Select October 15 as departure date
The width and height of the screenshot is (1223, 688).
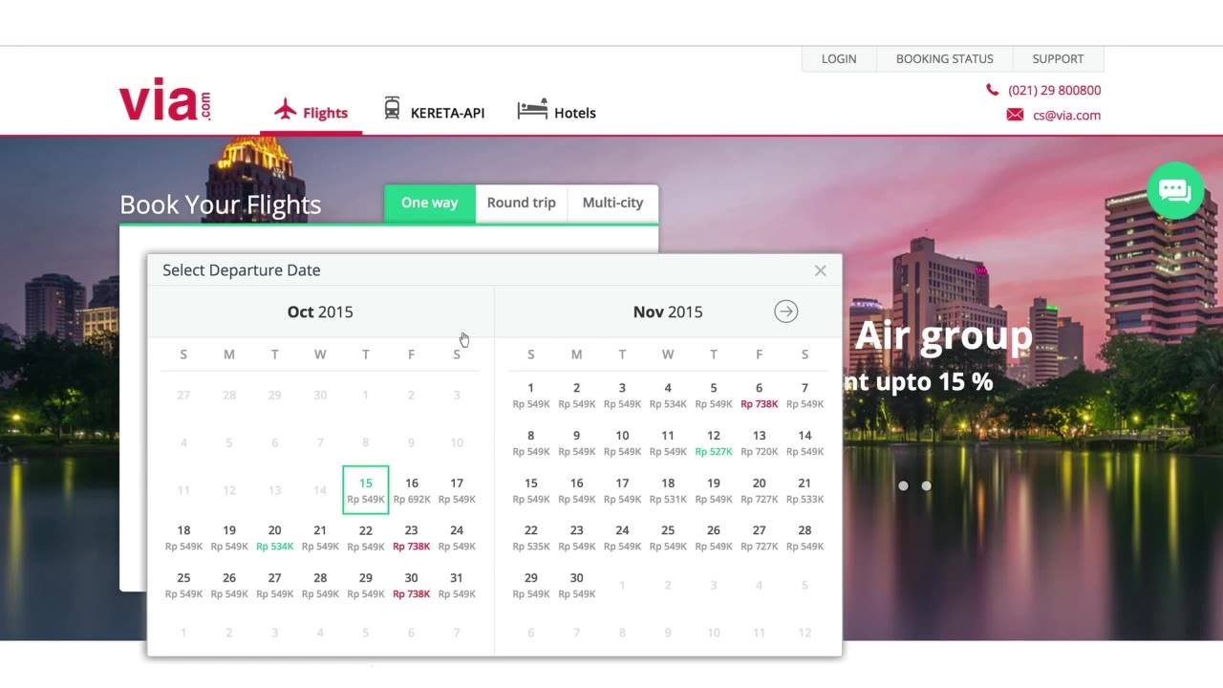(366, 490)
